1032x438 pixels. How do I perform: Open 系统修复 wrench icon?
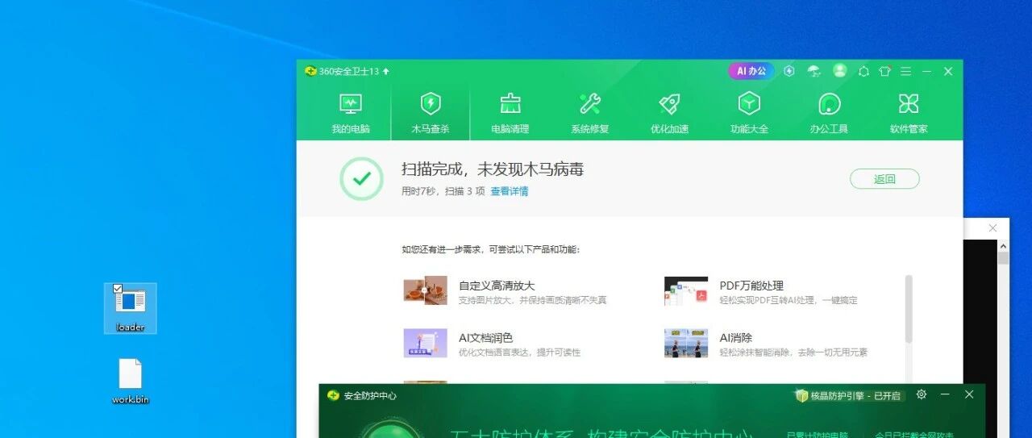click(590, 103)
